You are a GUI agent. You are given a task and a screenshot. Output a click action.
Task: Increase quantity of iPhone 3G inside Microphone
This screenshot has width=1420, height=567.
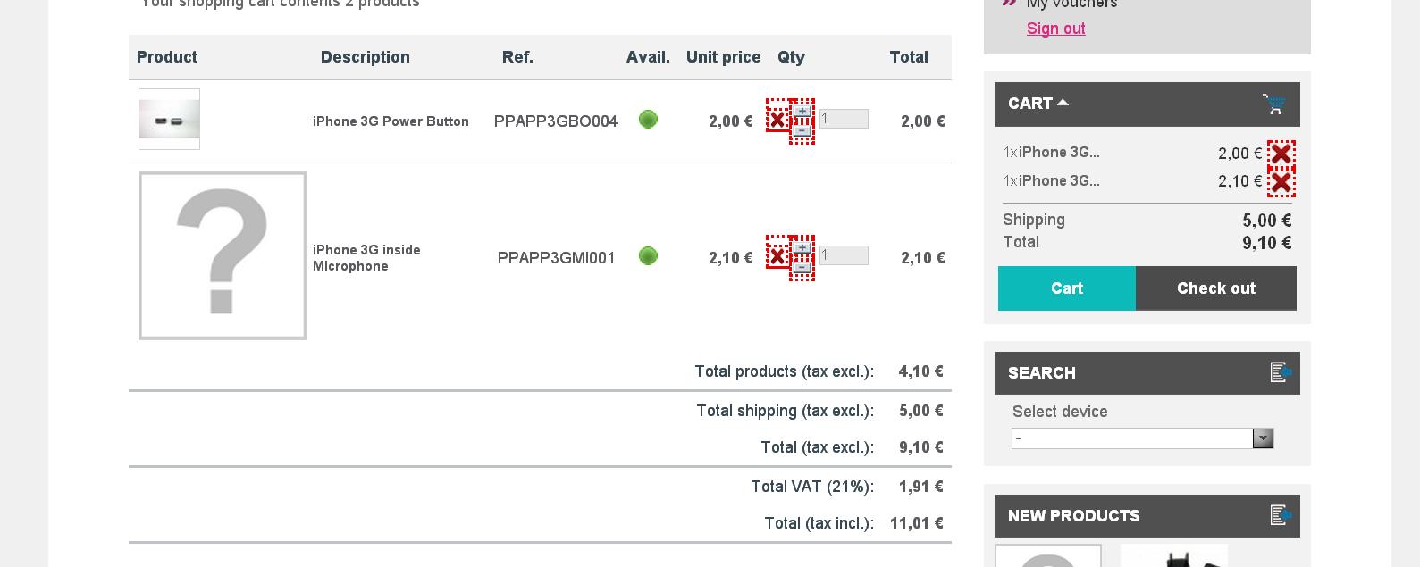[x=802, y=247]
